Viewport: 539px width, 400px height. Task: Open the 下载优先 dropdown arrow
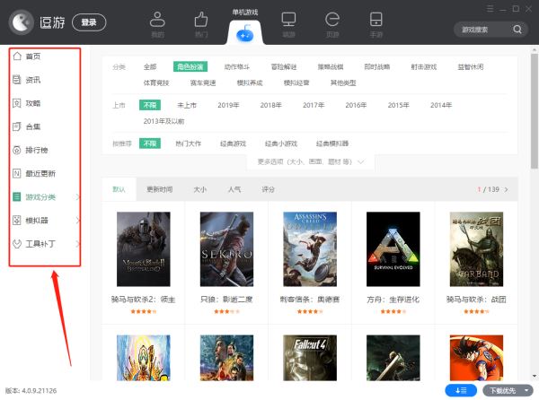point(526,390)
